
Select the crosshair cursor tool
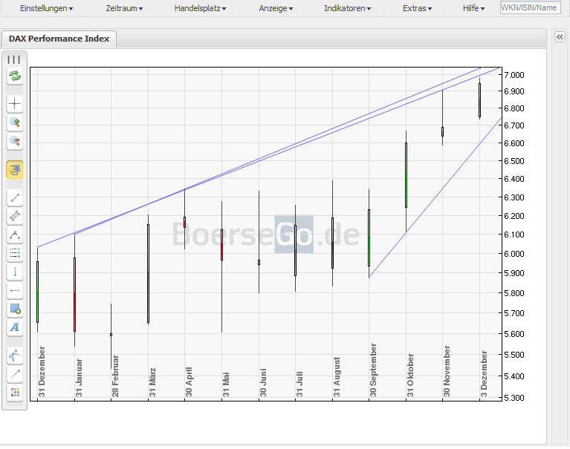click(15, 104)
